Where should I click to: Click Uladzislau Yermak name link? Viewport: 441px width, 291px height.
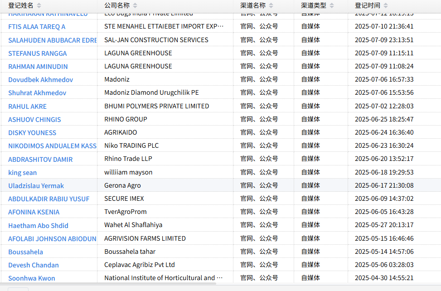36,186
